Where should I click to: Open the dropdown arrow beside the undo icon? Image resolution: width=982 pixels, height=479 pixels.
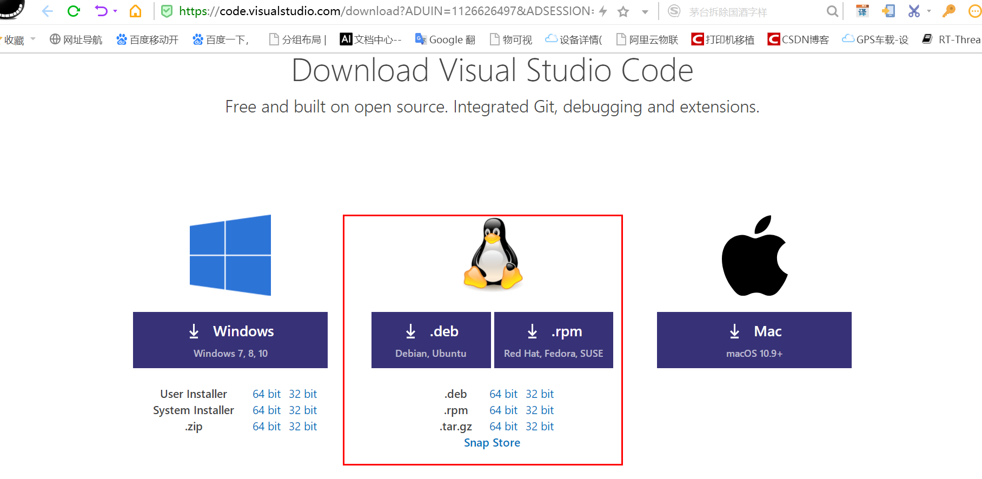tap(115, 11)
